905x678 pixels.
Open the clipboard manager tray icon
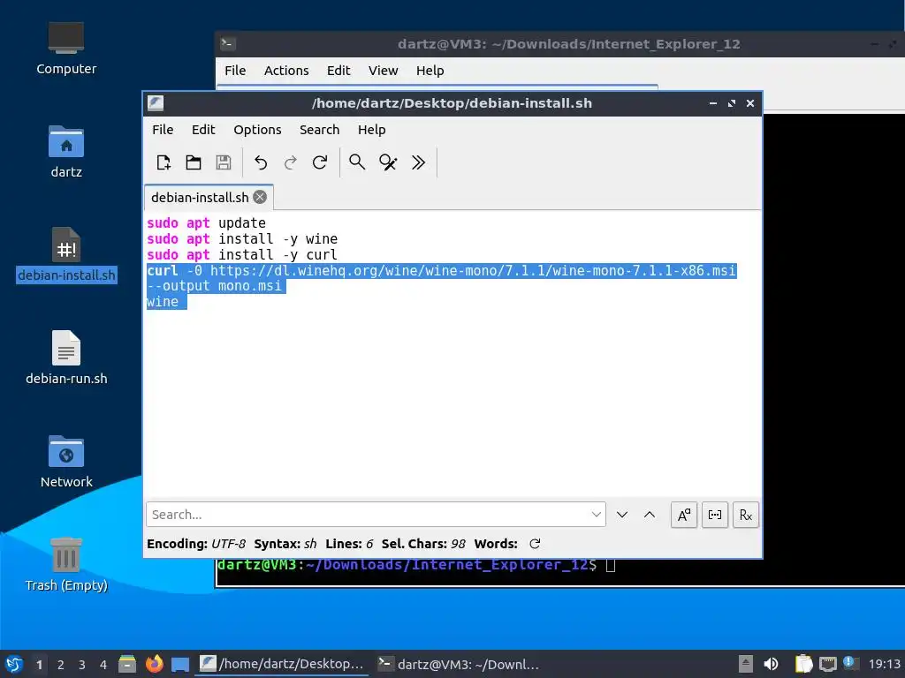803,664
